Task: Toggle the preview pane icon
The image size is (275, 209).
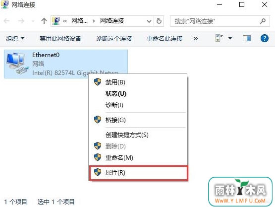Action: point(247,38)
